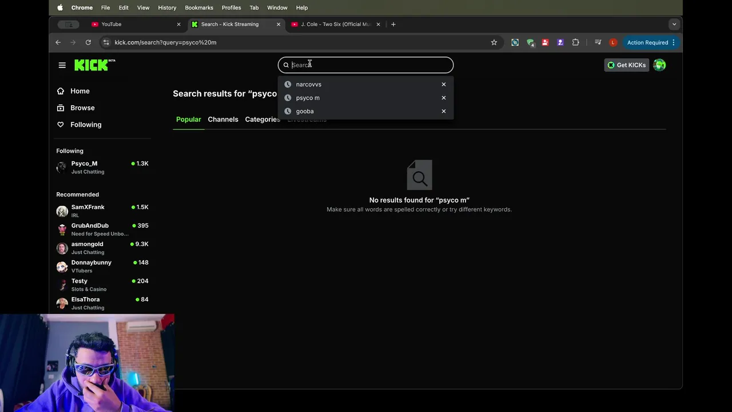The width and height of the screenshot is (732, 412).
Task: Click the browser address bar URL
Action: 165,42
